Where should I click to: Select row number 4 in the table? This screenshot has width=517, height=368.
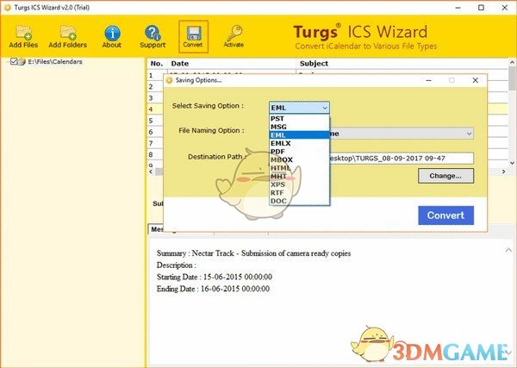pyautogui.click(x=151, y=109)
